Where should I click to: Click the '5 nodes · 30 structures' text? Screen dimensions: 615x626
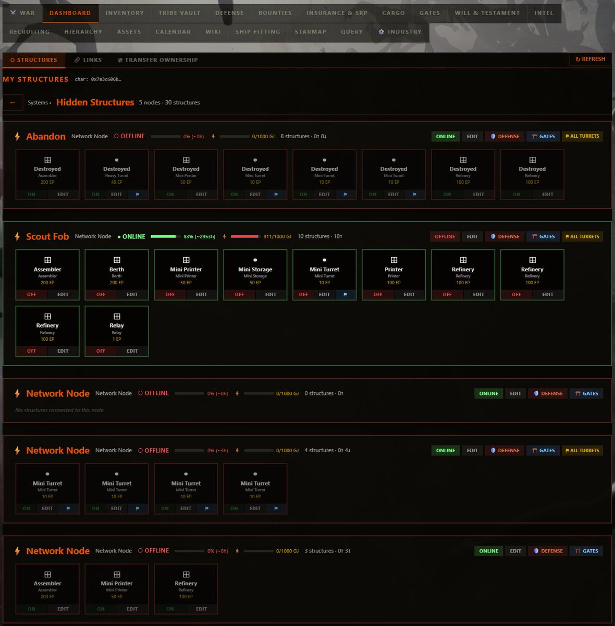(x=169, y=103)
